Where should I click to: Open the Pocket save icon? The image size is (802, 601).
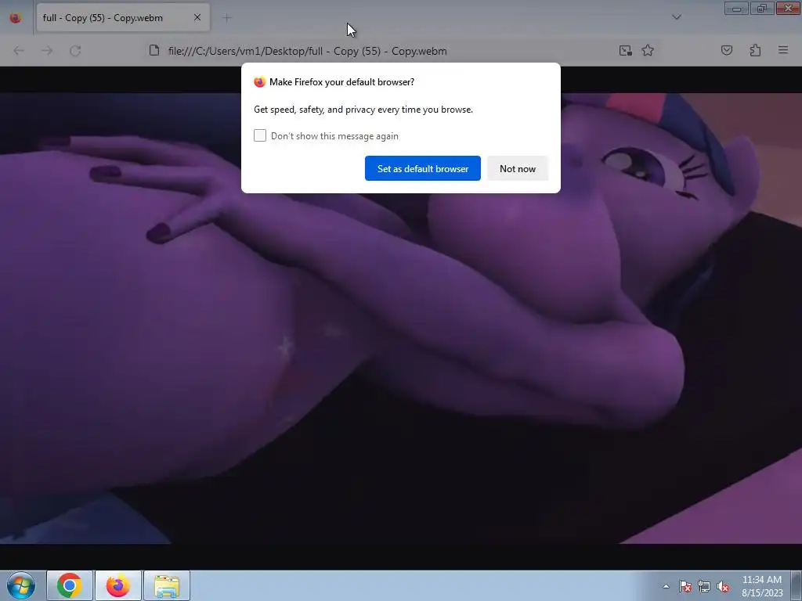pos(726,50)
